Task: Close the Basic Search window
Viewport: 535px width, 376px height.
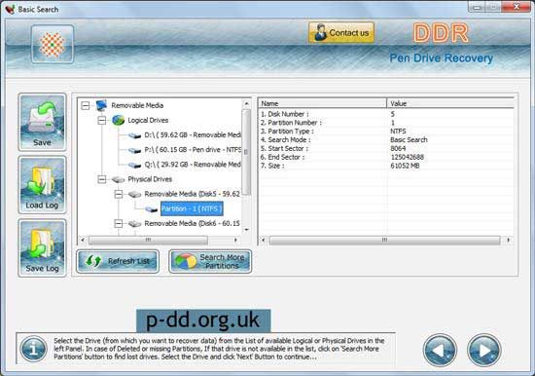Action: click(517, 7)
